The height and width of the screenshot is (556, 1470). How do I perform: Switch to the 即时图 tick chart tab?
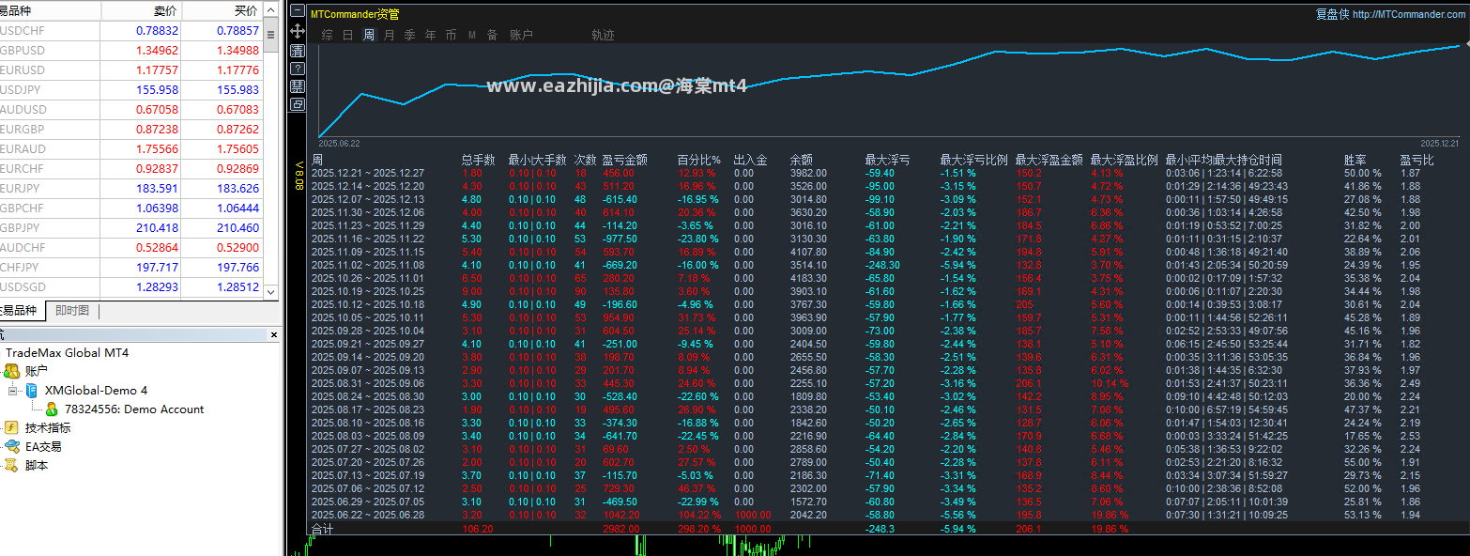point(72,311)
